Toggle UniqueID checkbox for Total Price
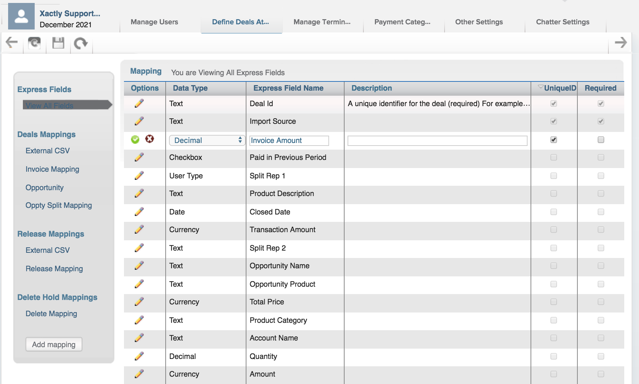 coord(554,302)
